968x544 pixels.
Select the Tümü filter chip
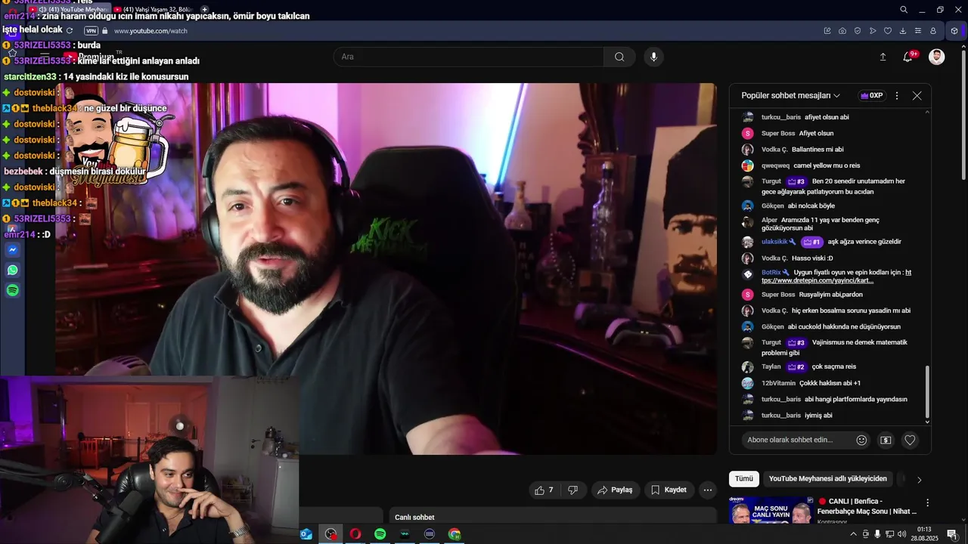point(744,479)
